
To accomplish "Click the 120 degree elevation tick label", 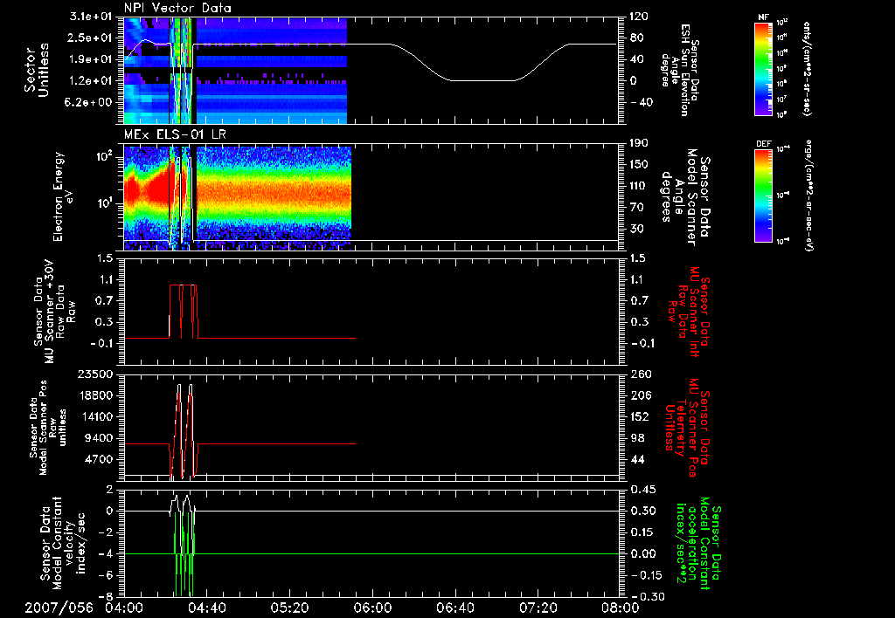I will (639, 17).
